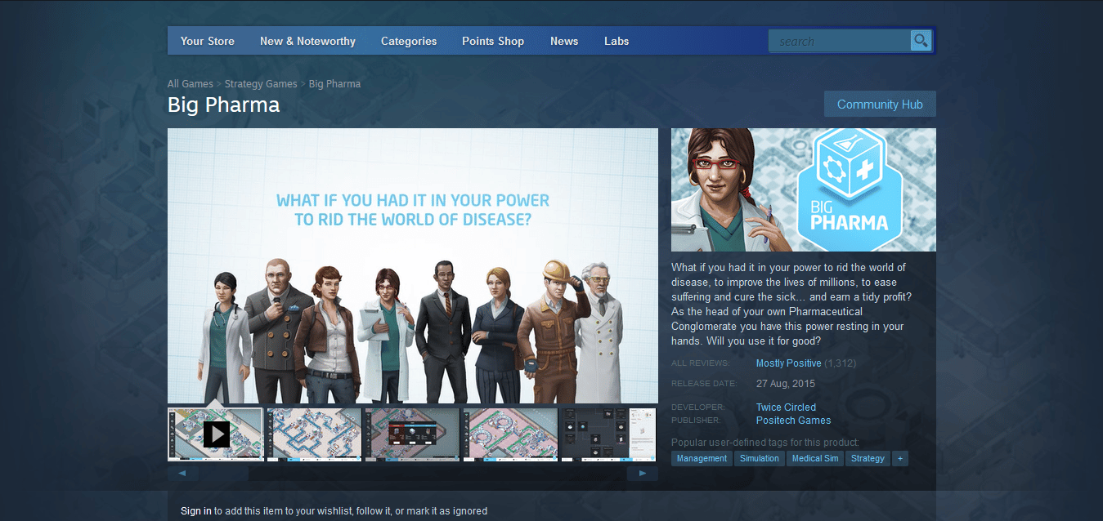This screenshot has width=1103, height=521.
Task: Follow All Games breadcrumb link
Action: [x=191, y=84]
